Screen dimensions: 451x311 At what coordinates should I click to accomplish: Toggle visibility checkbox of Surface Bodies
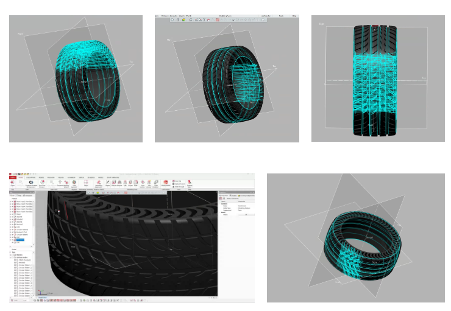coord(14,257)
